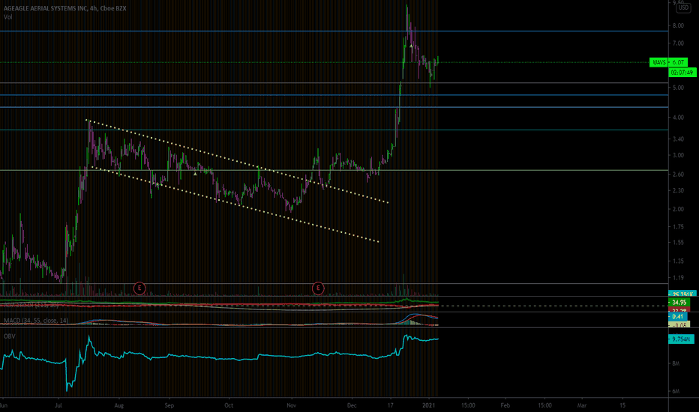Click the 17 date label on time axis
The height and width of the screenshot is (412, 699).
point(391,405)
